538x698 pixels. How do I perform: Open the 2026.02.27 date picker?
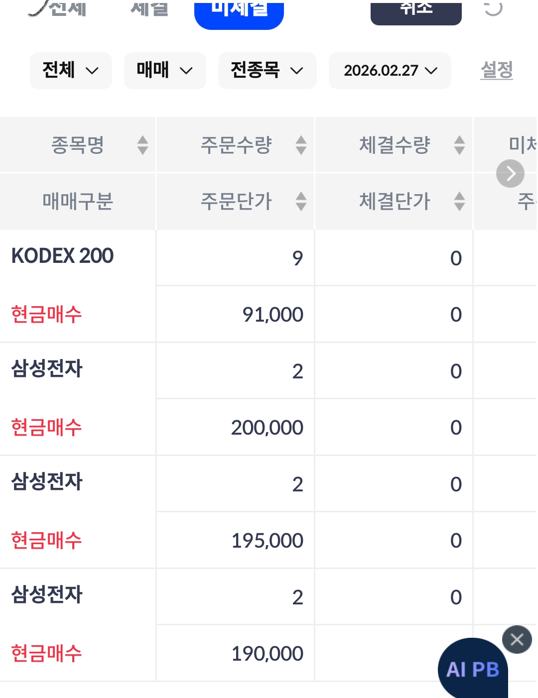(390, 71)
